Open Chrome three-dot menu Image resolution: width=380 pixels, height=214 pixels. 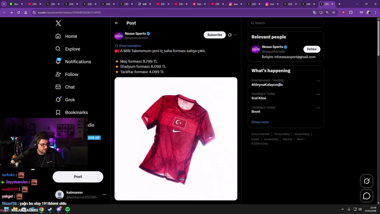[375, 12]
